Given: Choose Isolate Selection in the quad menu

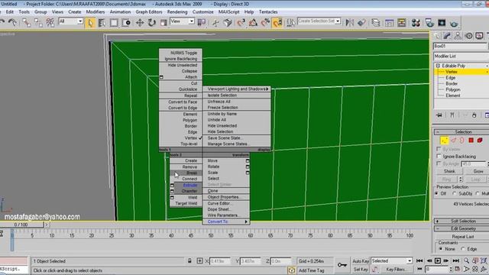Looking at the screenshot, I should click(x=237, y=95).
